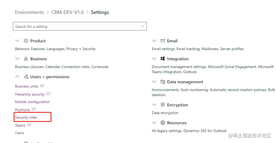The width and height of the screenshot is (276, 143).
Task: Click the Business section icon
Action: point(26,59)
